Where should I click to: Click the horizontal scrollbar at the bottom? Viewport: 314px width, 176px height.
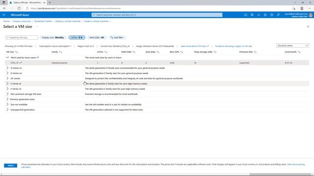pos(280,174)
